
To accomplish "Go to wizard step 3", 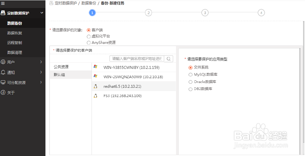I will (205, 13).
